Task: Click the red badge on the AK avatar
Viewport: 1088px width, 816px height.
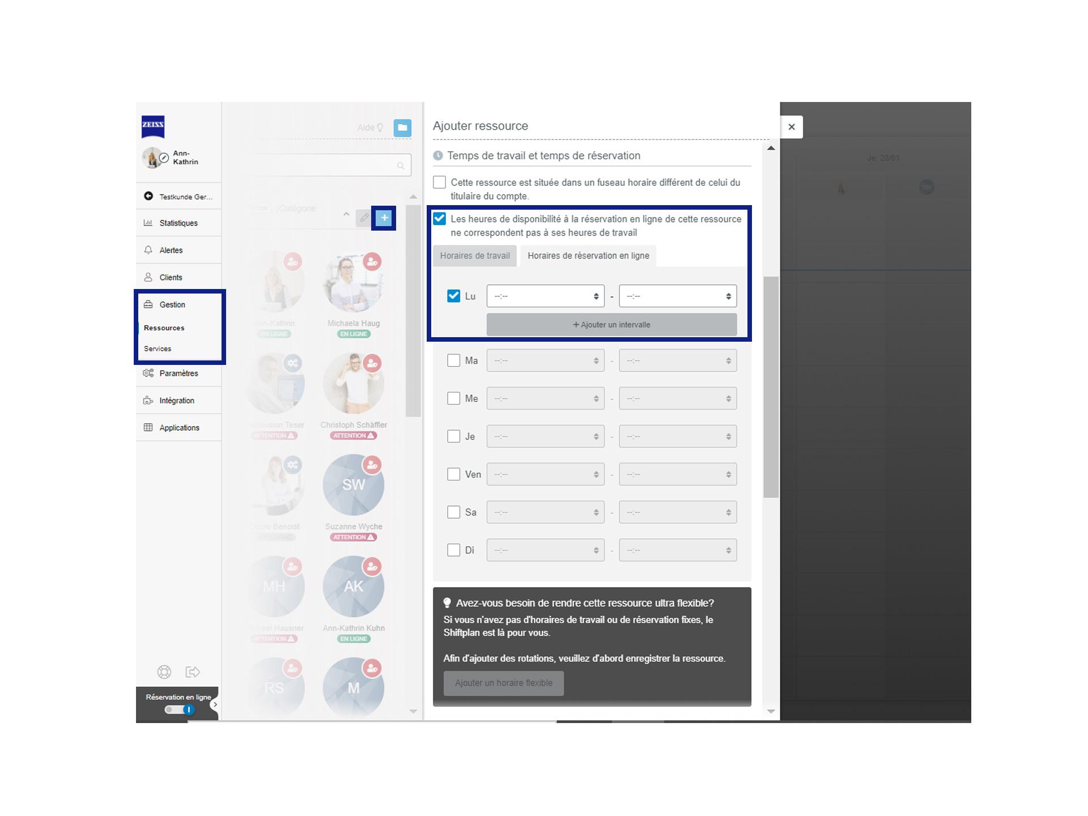Action: pos(372,566)
